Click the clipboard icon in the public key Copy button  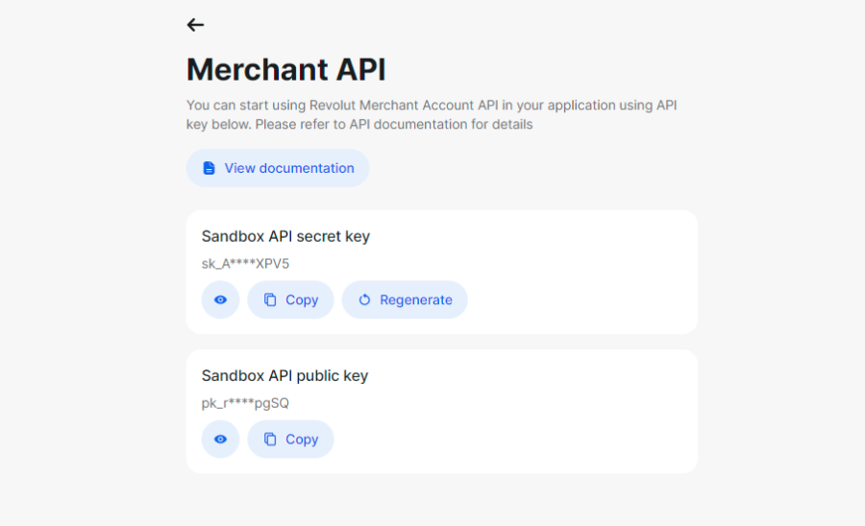click(x=270, y=439)
